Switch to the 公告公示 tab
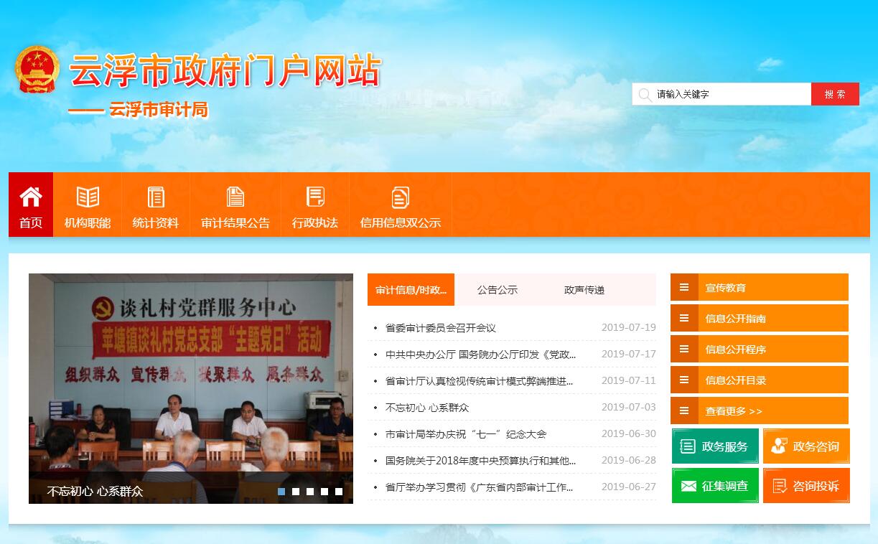The height and width of the screenshot is (544, 878). [x=497, y=290]
